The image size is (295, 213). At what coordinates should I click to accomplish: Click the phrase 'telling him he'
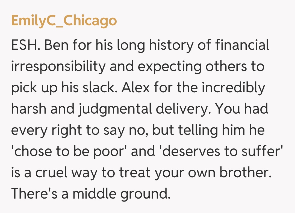point(221,130)
